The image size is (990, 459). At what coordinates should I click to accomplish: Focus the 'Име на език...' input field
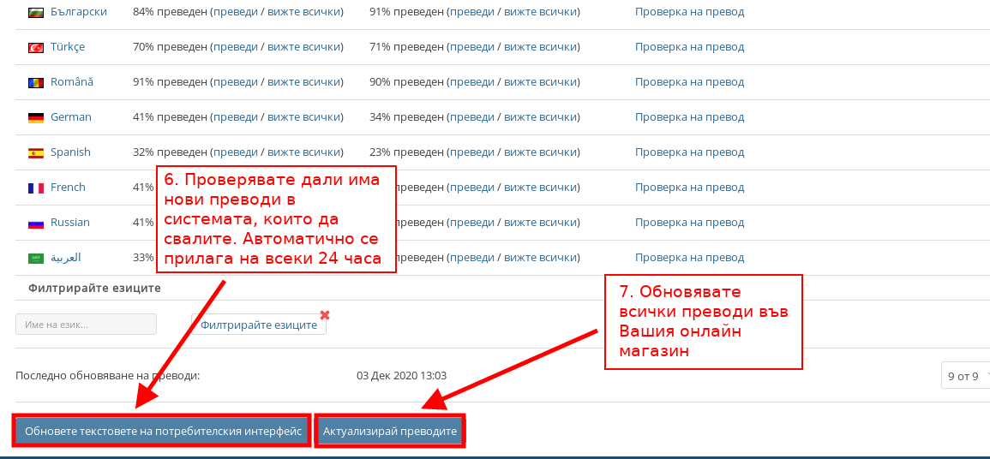coord(86,325)
